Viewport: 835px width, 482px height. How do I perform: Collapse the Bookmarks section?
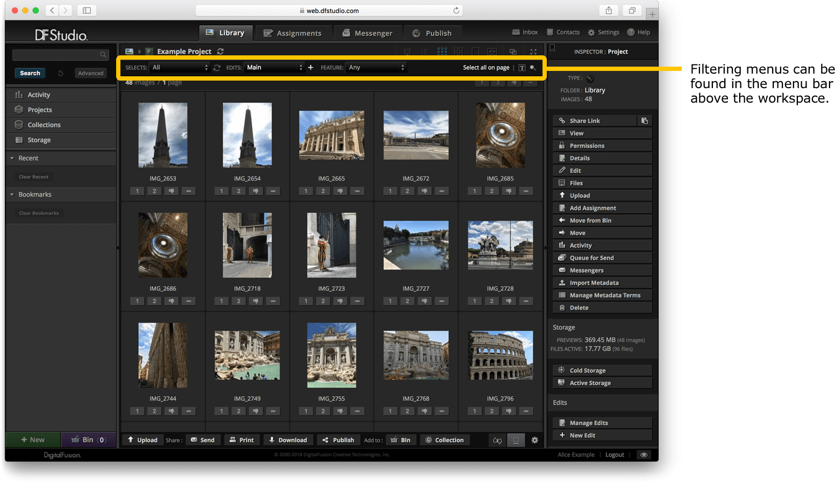coord(12,195)
